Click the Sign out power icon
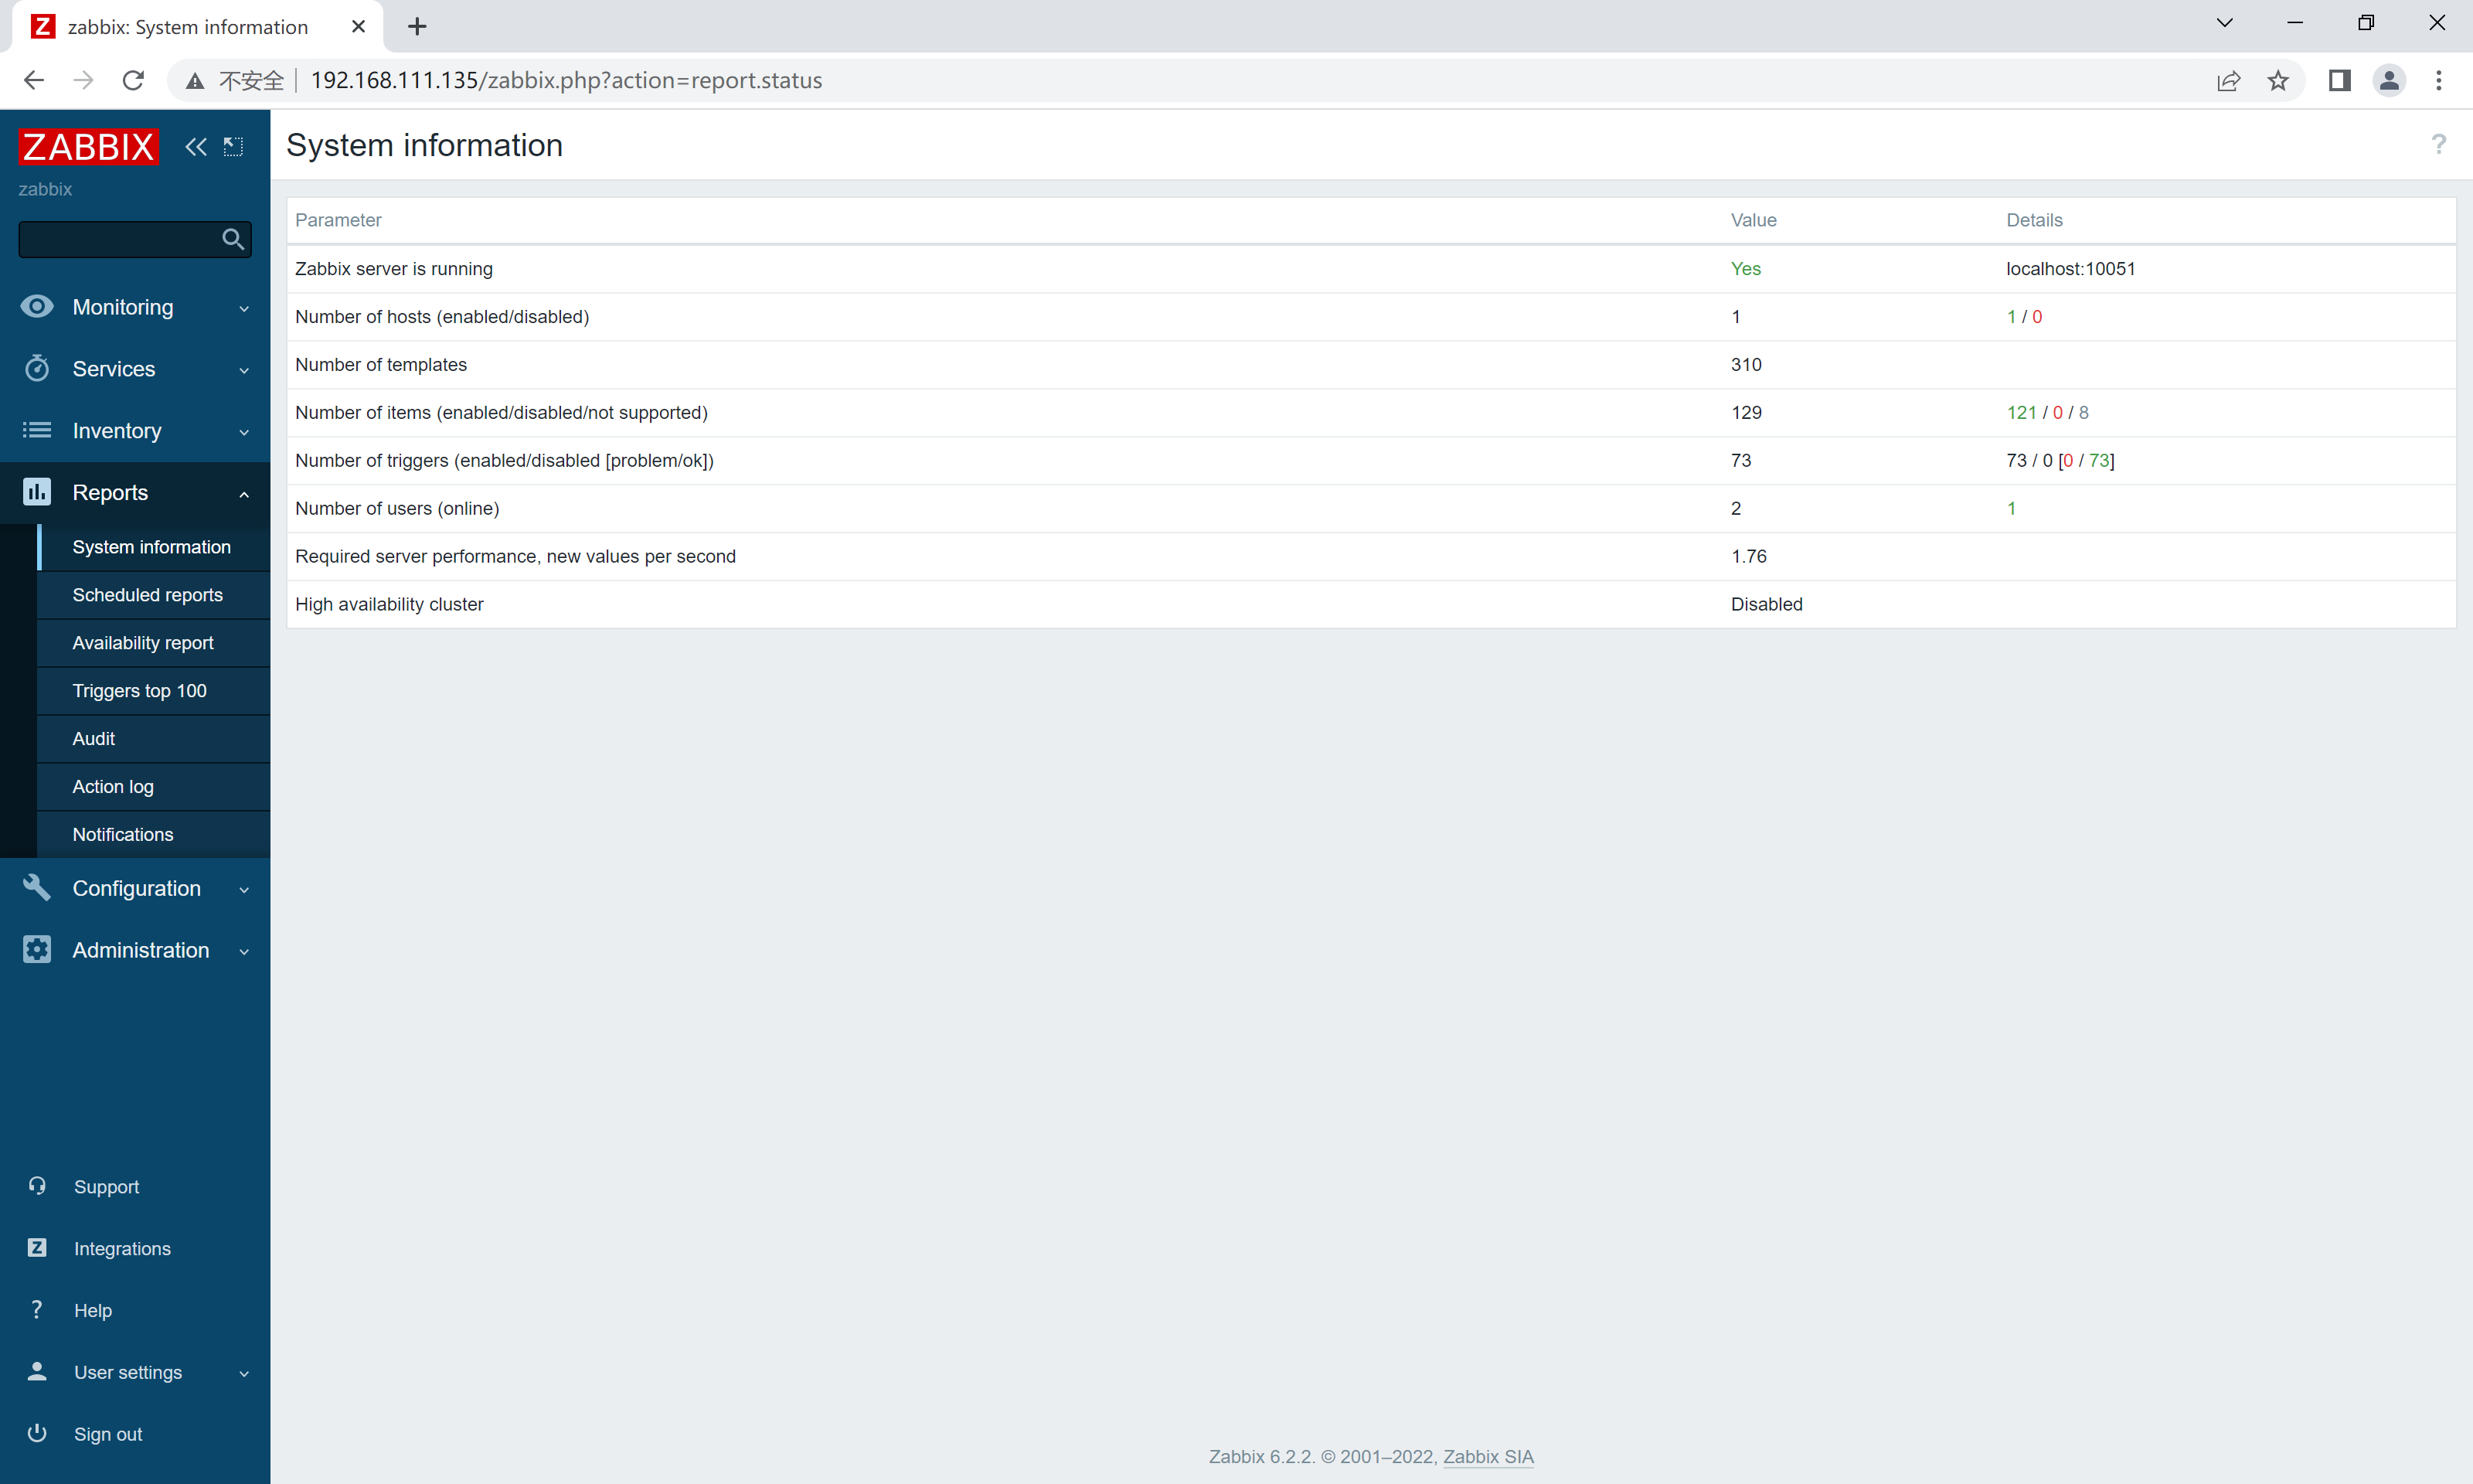 [37, 1433]
